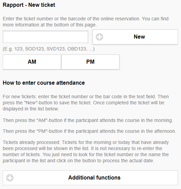This screenshot has height=189, width=181.
Task: Click the plus icon beside Additional functions
Action: (x=10, y=178)
